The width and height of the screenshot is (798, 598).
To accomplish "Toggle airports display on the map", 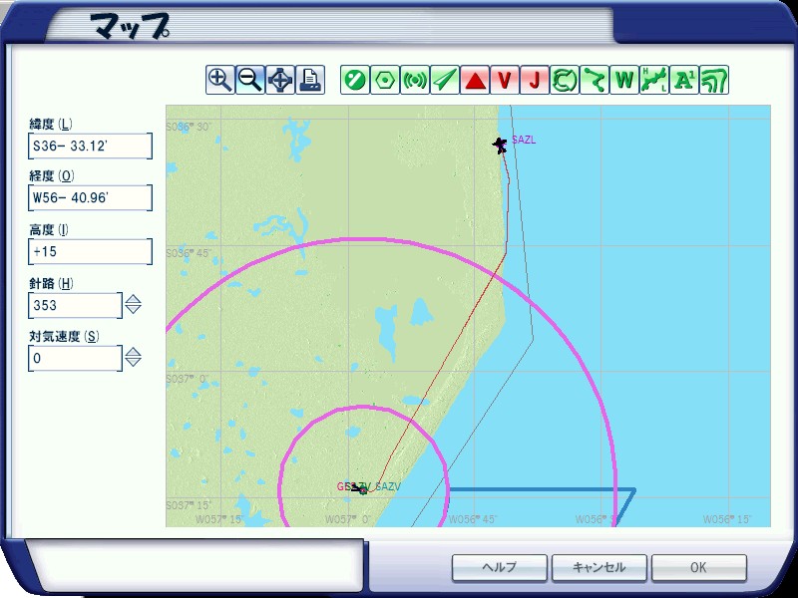I will tap(354, 80).
